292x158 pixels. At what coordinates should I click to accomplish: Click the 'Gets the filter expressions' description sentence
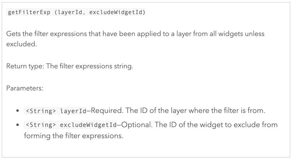click(135, 39)
